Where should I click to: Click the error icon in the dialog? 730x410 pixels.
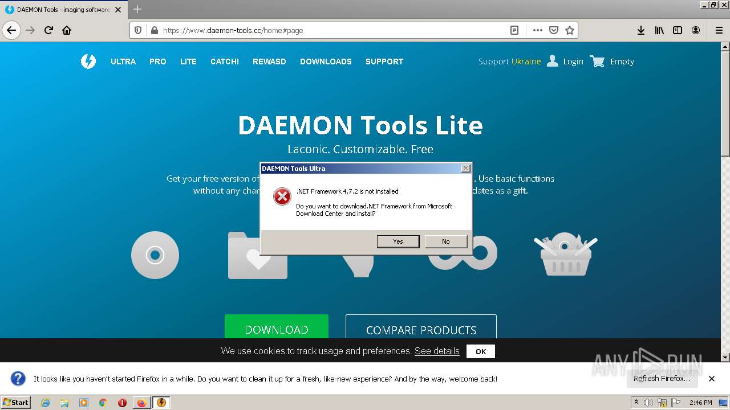(x=282, y=196)
